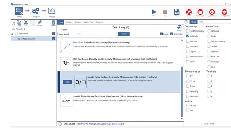Click the test library search field
Screen dimensions: 231x130
point(100,34)
